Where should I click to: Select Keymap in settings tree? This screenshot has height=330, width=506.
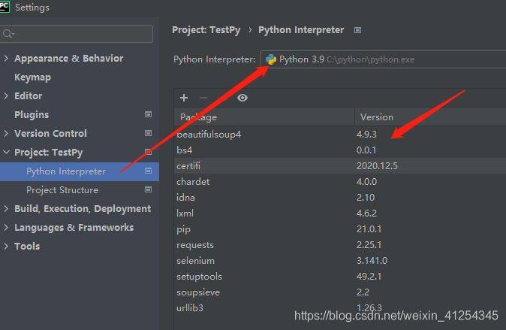(32, 77)
